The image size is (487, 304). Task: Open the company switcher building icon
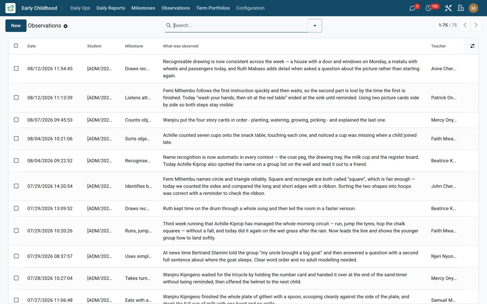(x=461, y=8)
